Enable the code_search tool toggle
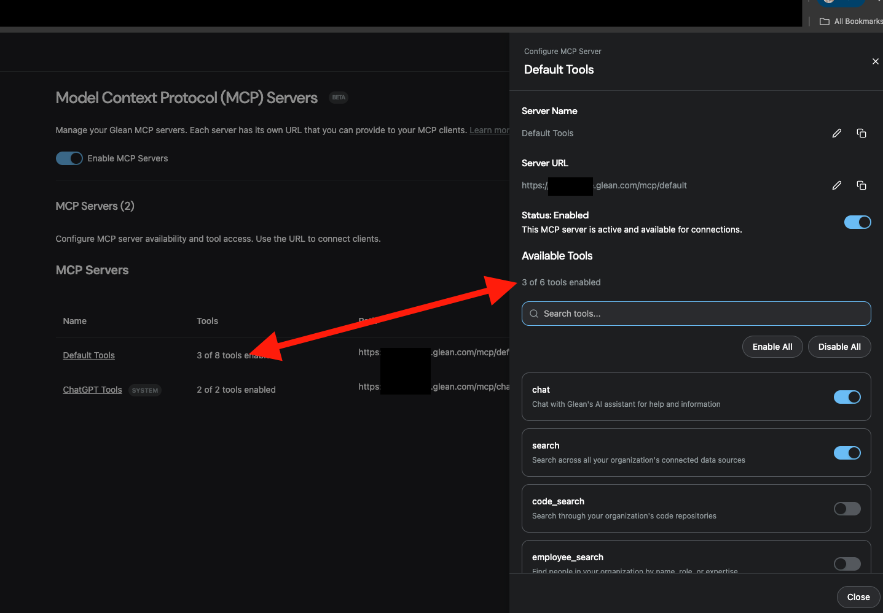 click(847, 509)
